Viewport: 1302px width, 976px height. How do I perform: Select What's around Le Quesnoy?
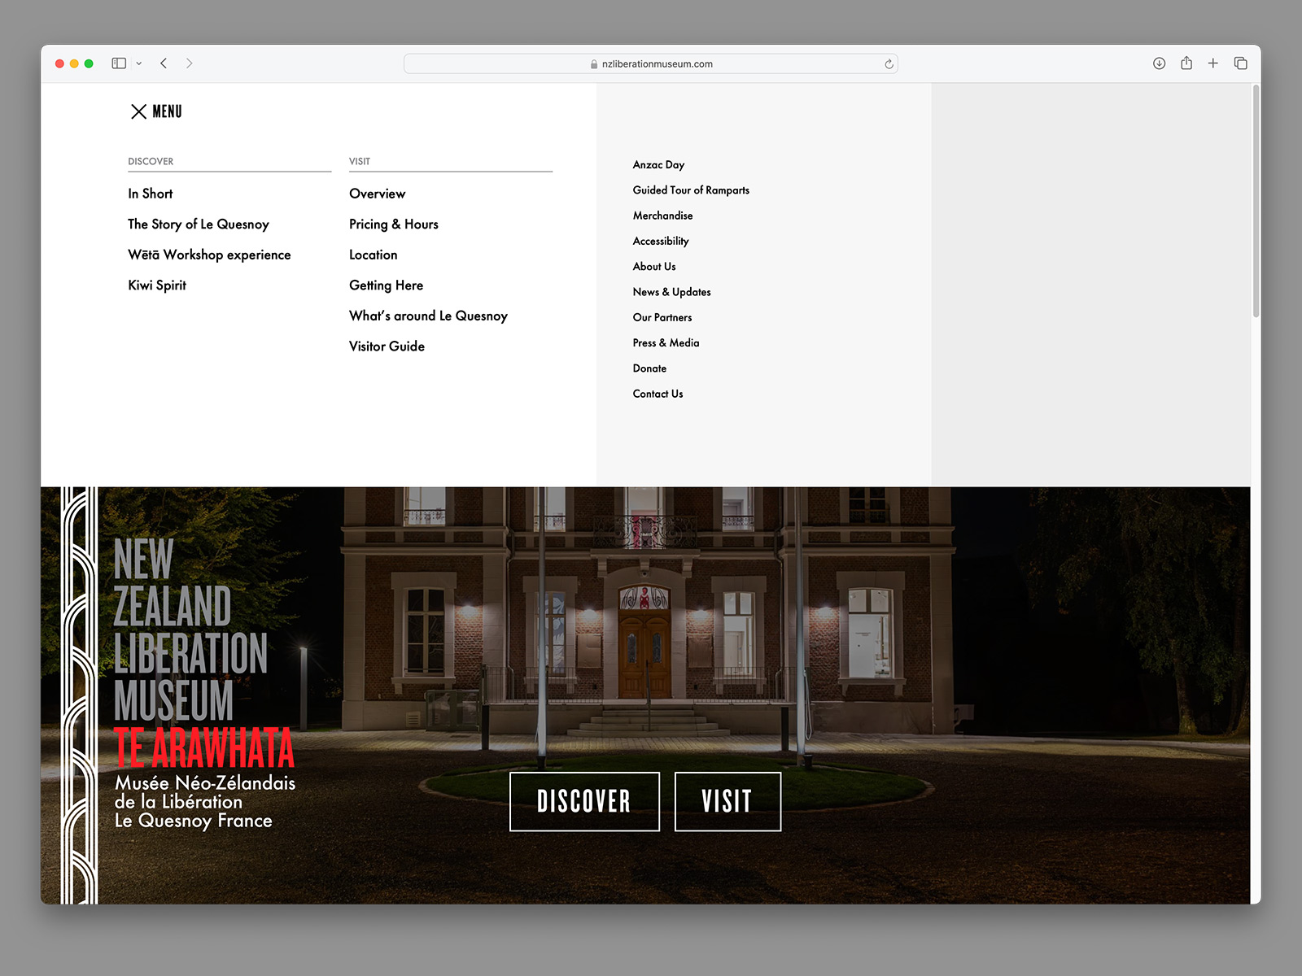pyautogui.click(x=428, y=316)
